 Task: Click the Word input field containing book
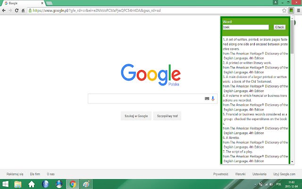246,27
